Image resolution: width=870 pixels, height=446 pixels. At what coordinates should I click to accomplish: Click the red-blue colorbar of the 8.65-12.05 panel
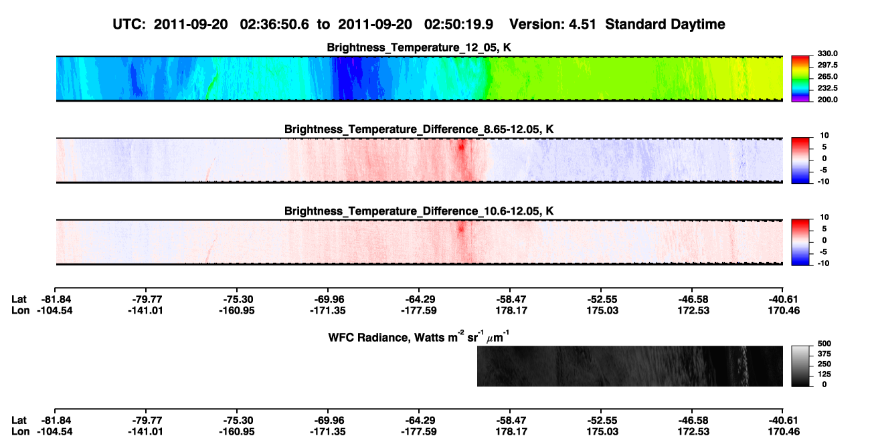coord(801,160)
